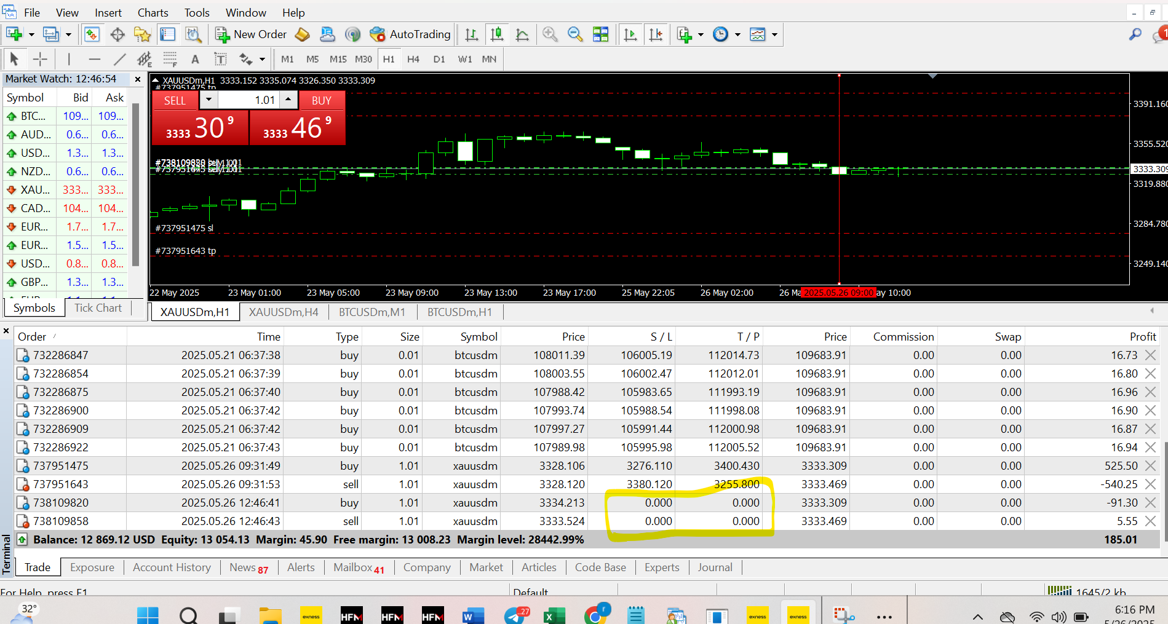Image resolution: width=1168 pixels, height=624 pixels.
Task: Increase the lot volume with up arrow
Action: [x=288, y=100]
